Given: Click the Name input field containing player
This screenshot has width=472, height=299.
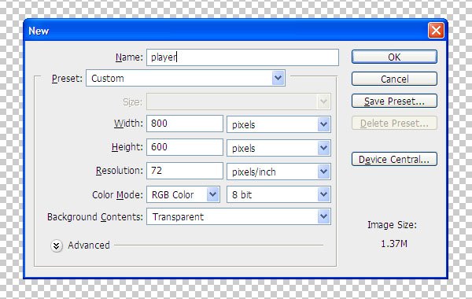Looking at the screenshot, I should (x=242, y=57).
